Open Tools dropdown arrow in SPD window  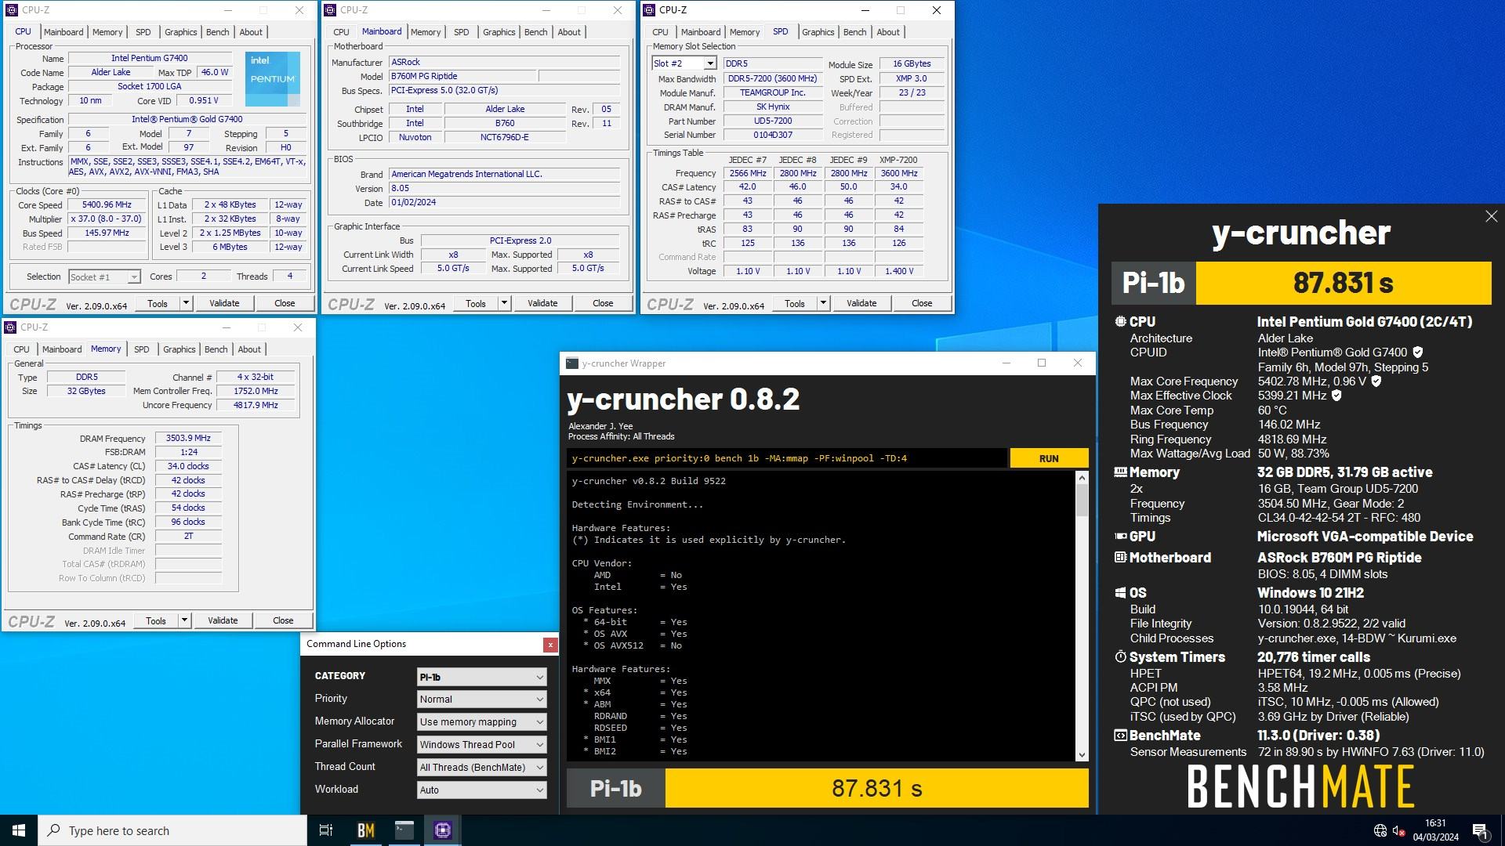pos(823,303)
